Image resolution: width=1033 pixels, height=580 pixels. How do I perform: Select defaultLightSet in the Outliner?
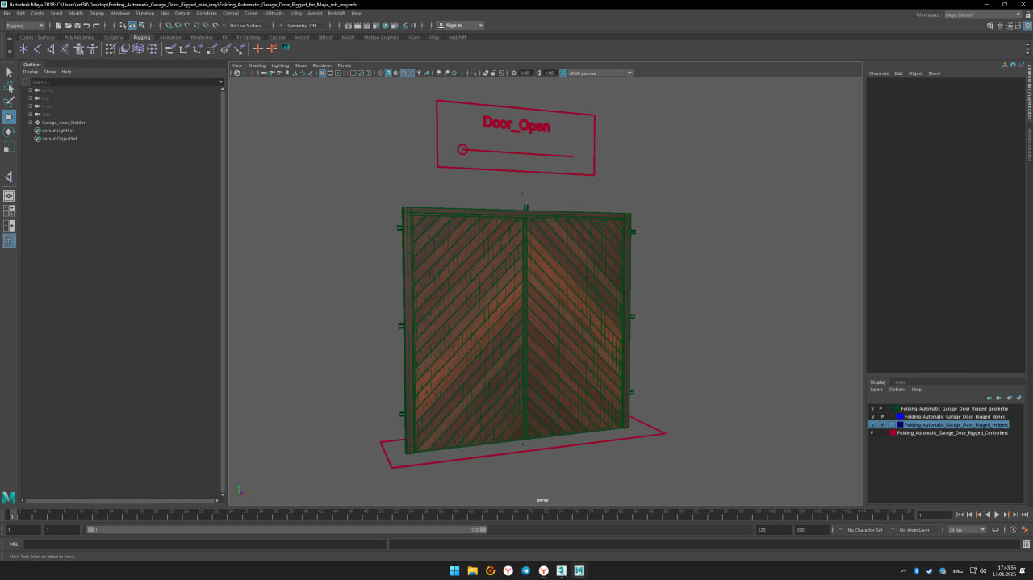tap(57, 131)
